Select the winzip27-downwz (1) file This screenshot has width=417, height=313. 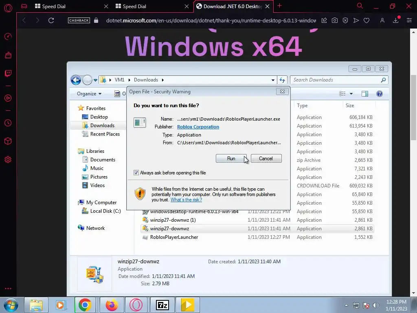tap(173, 220)
